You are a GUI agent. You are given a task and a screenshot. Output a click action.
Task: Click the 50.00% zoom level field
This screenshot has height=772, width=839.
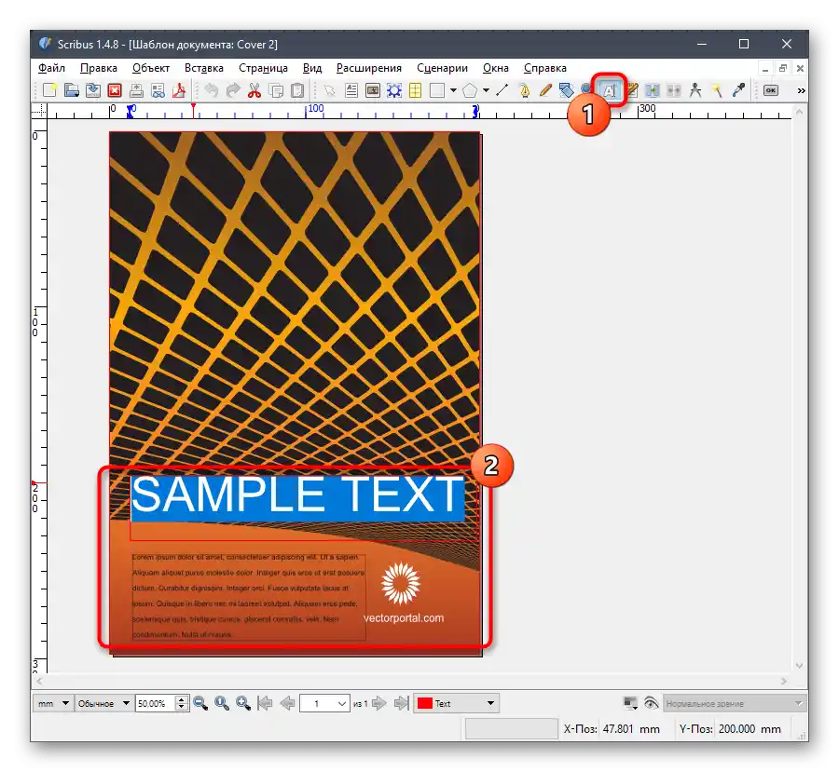pos(155,703)
